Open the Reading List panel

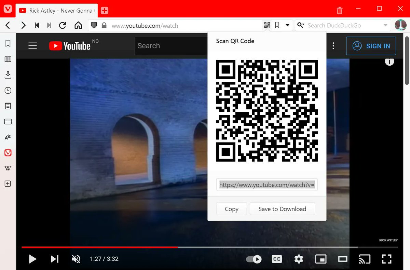[8, 59]
